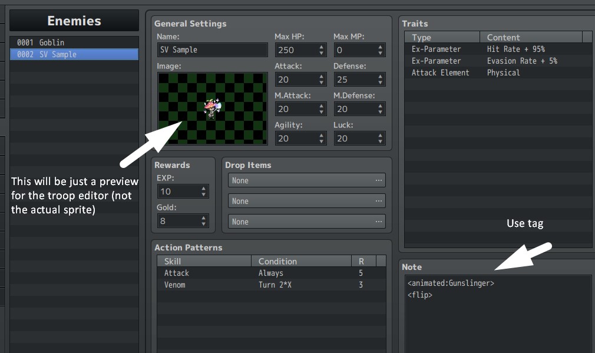The image size is (595, 353).
Task: Decrease Max MP with down arrow
Action: 380,53
